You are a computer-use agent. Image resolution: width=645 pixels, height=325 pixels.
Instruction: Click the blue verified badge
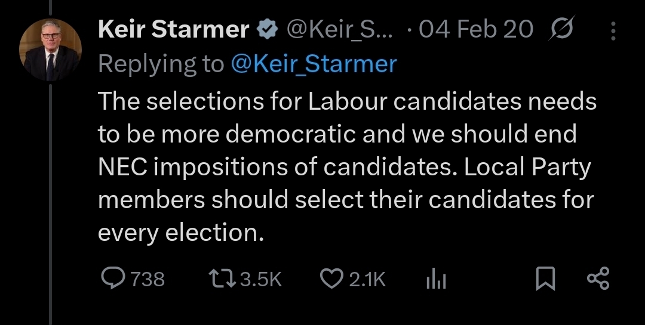(x=267, y=30)
